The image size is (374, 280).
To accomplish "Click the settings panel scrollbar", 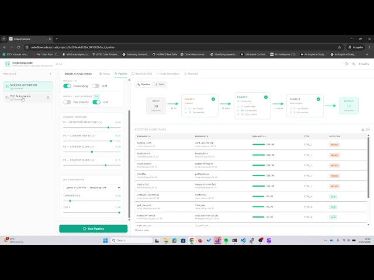I will point(129,164).
